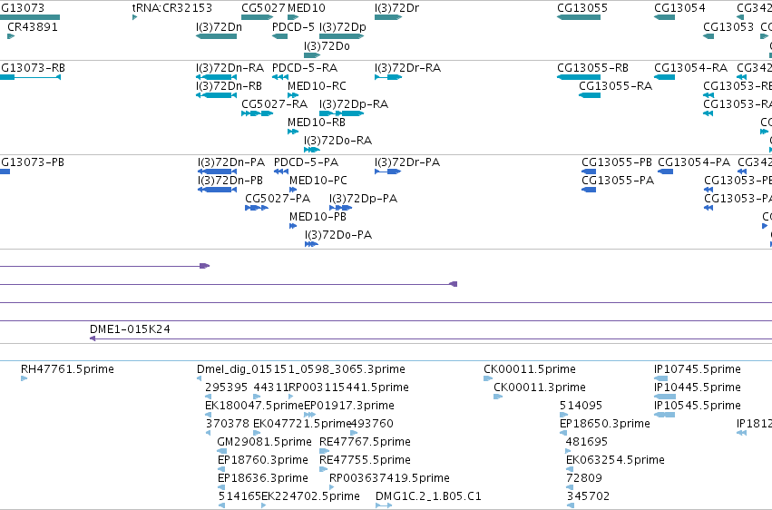
Task: Click the CK00011.5prime EST label
Action: pyautogui.click(x=530, y=369)
